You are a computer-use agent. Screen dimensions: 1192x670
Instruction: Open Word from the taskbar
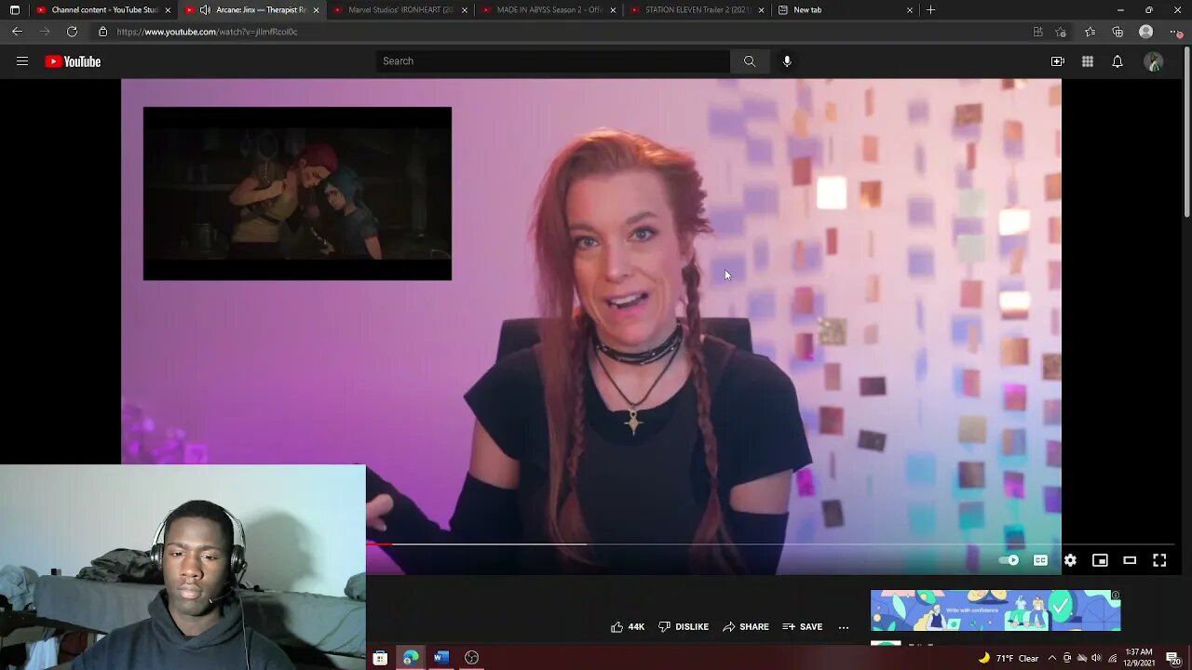pyautogui.click(x=441, y=658)
